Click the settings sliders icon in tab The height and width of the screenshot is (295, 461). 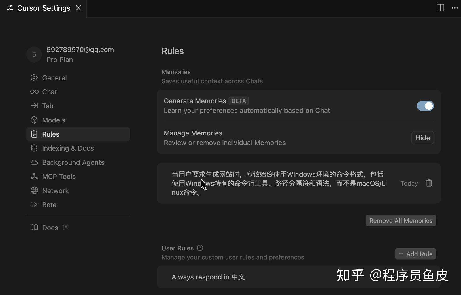pyautogui.click(x=10, y=8)
